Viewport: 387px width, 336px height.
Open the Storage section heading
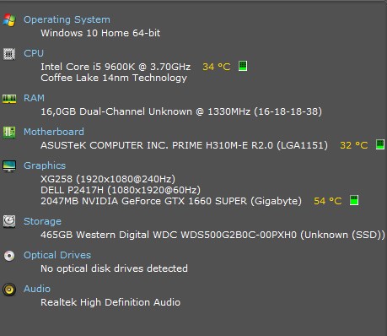(x=42, y=221)
